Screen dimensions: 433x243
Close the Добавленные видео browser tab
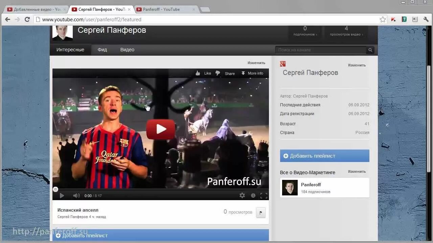64,9
